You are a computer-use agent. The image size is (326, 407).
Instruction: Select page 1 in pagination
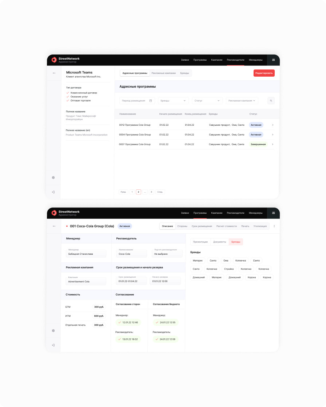(x=132, y=192)
